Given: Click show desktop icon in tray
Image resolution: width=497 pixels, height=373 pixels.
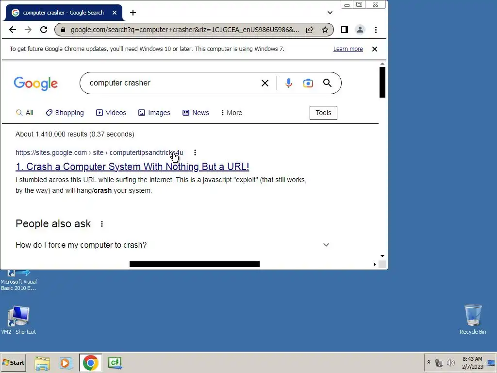Looking at the screenshot, I should click(491, 362).
